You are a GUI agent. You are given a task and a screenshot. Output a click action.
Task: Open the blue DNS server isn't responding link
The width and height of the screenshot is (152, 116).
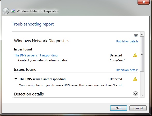pos(36,55)
